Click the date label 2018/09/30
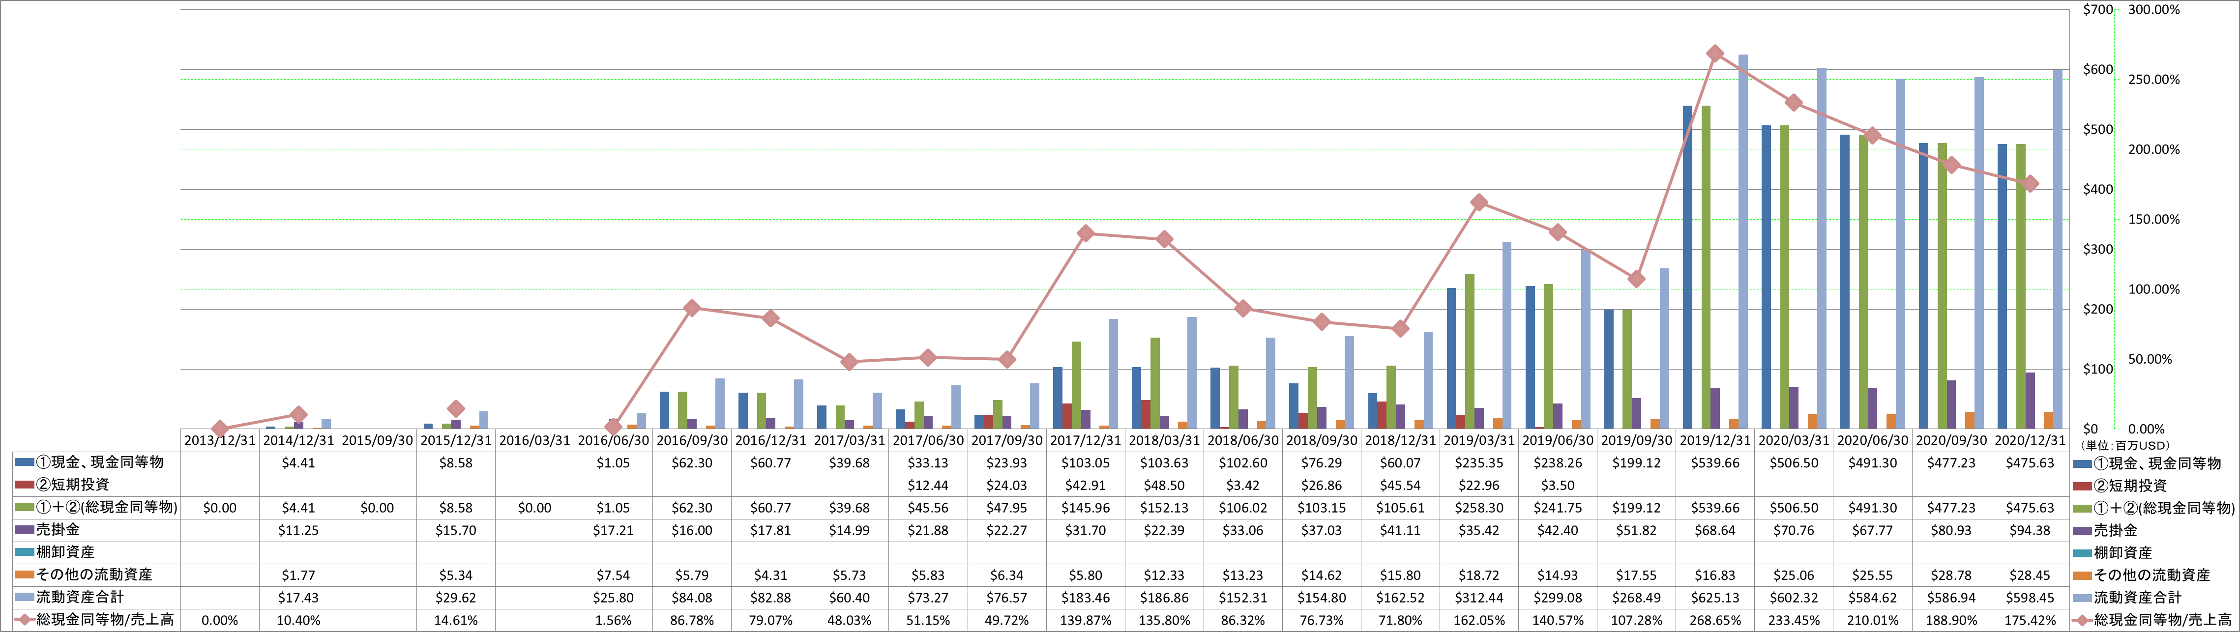Image resolution: width=2240 pixels, height=632 pixels. [x=1322, y=441]
